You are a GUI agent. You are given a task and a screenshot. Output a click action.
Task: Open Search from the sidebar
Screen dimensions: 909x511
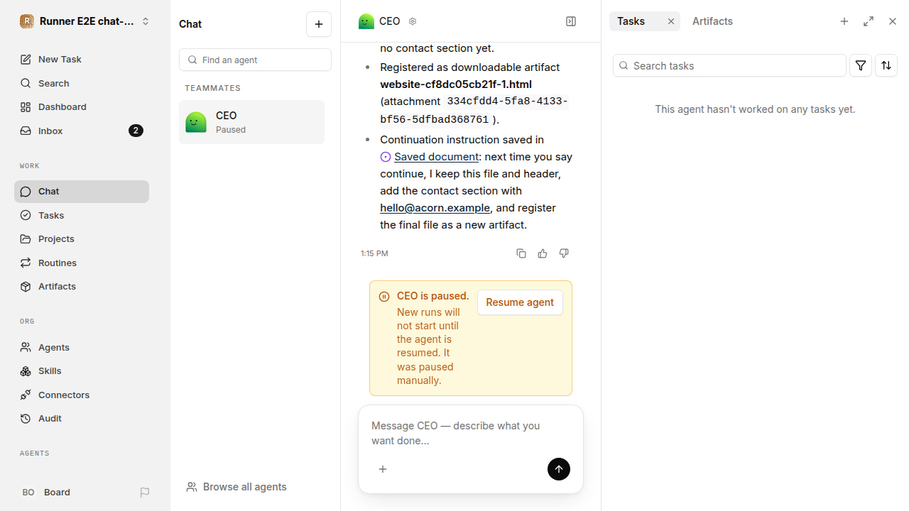pos(82,83)
